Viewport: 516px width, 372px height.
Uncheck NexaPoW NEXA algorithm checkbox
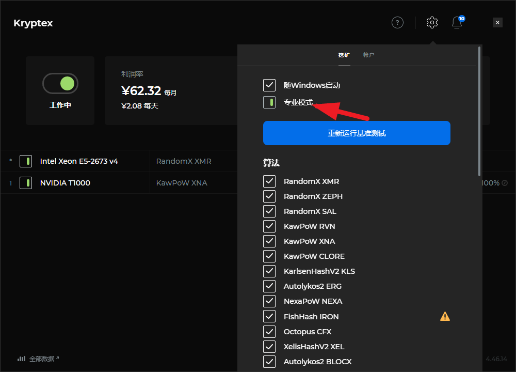[x=269, y=301]
